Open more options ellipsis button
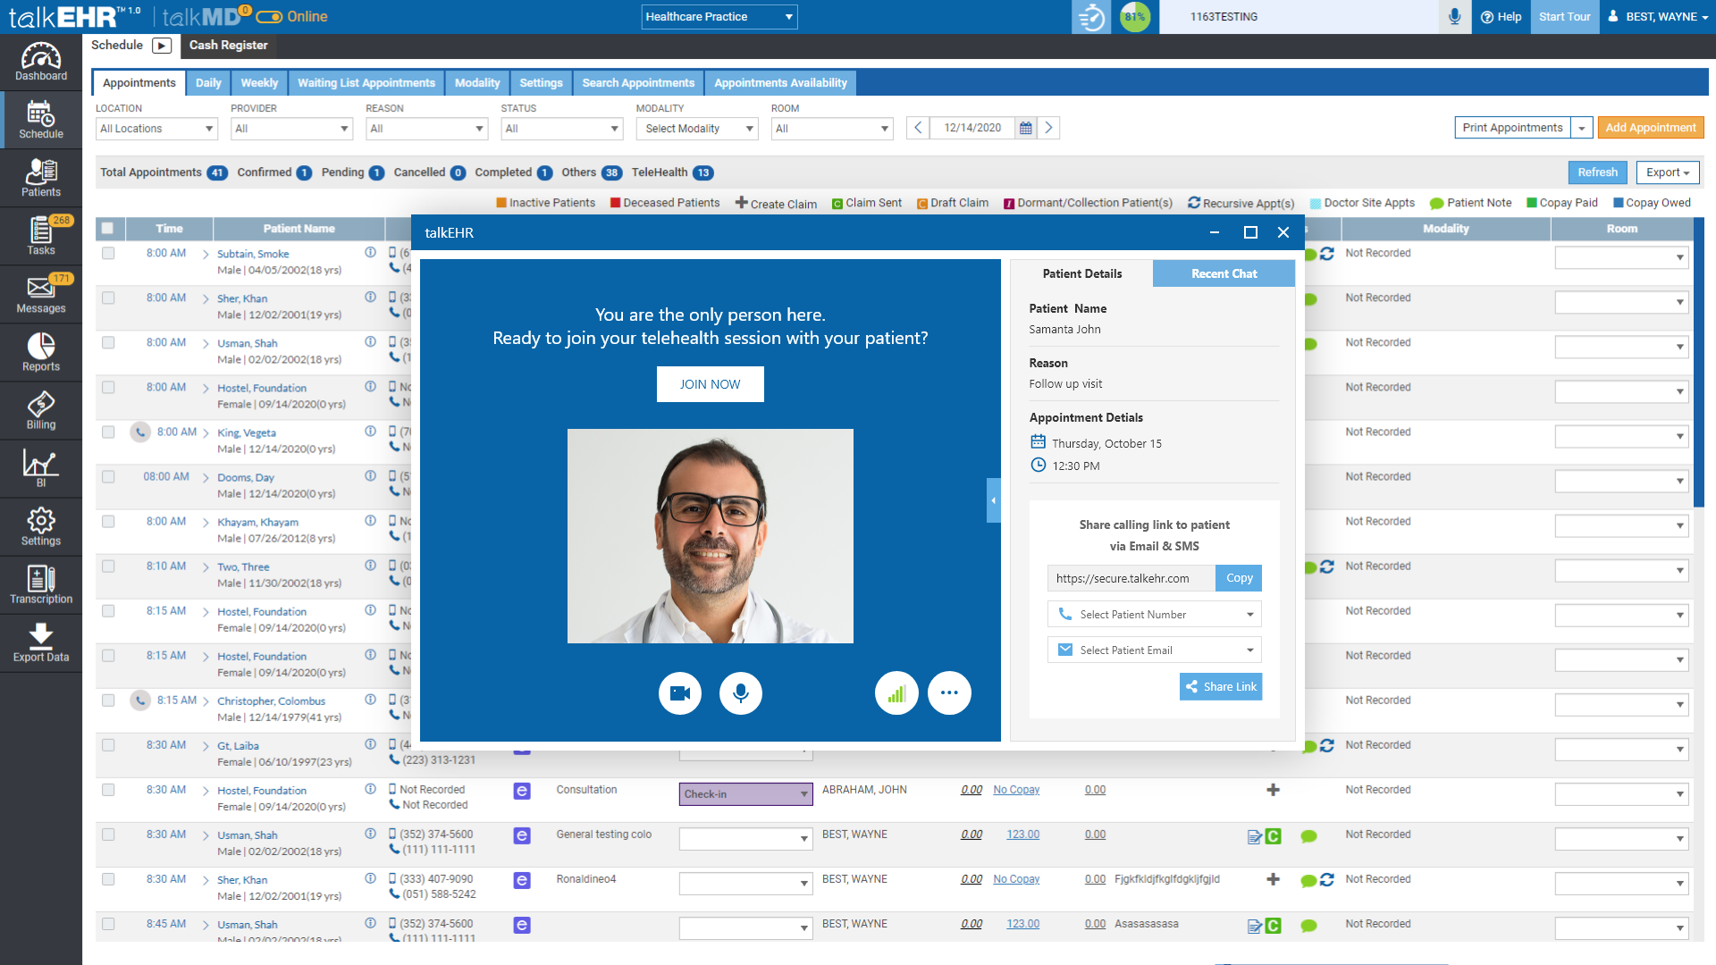Viewport: 1716px width, 965px height. click(x=949, y=693)
